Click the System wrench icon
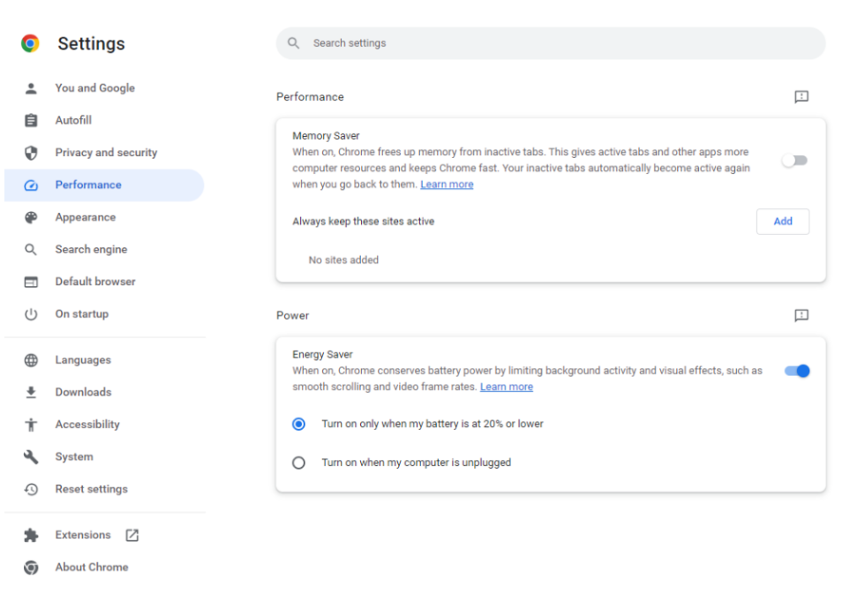 [31, 456]
